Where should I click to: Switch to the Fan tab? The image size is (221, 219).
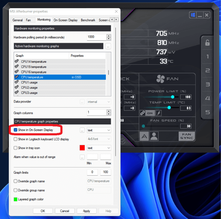click(28, 20)
